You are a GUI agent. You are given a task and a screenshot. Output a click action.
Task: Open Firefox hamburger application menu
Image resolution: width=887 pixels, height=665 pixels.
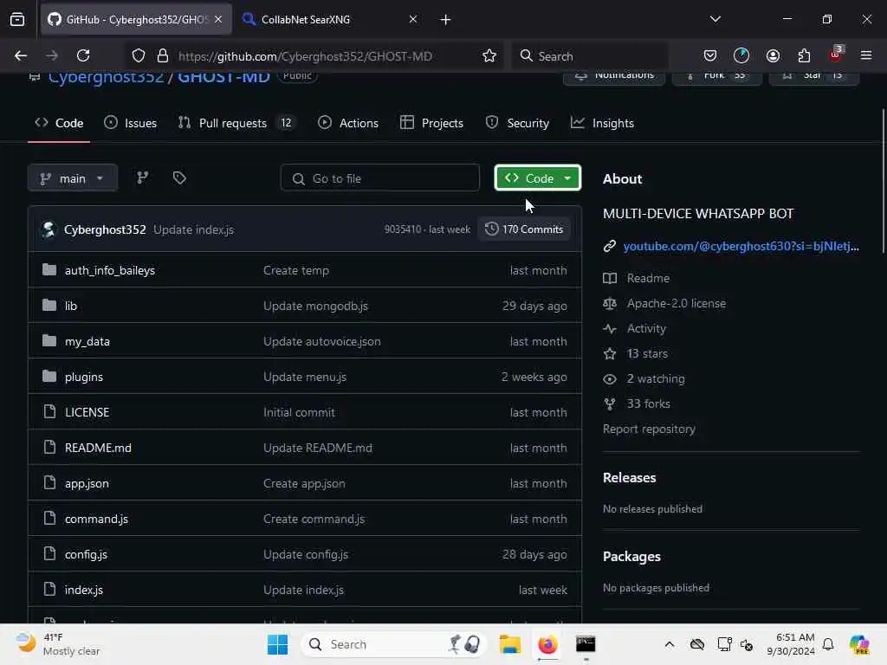coord(866,55)
